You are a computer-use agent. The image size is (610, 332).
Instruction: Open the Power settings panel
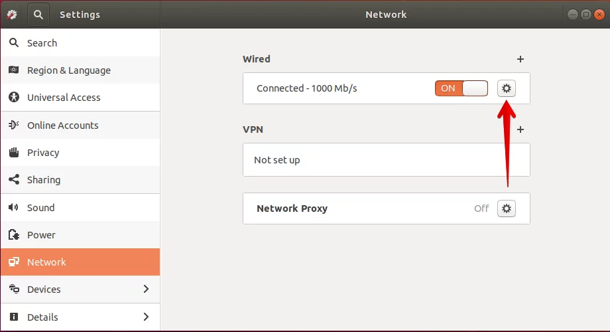point(80,234)
